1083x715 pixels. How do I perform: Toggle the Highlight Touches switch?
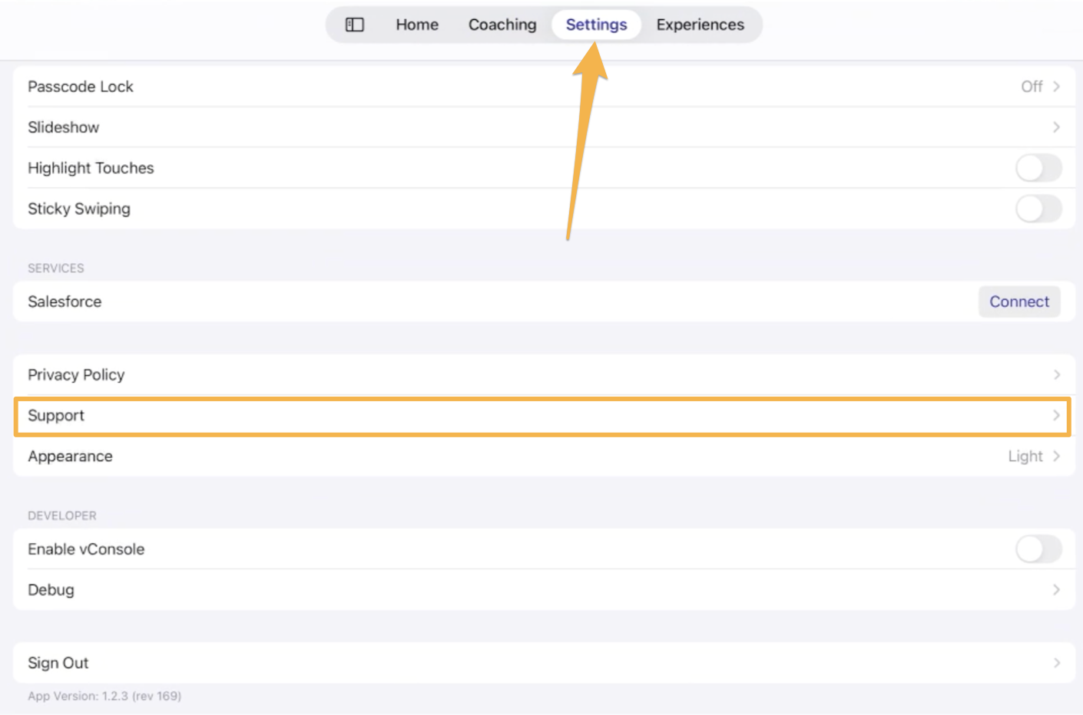pos(1038,168)
